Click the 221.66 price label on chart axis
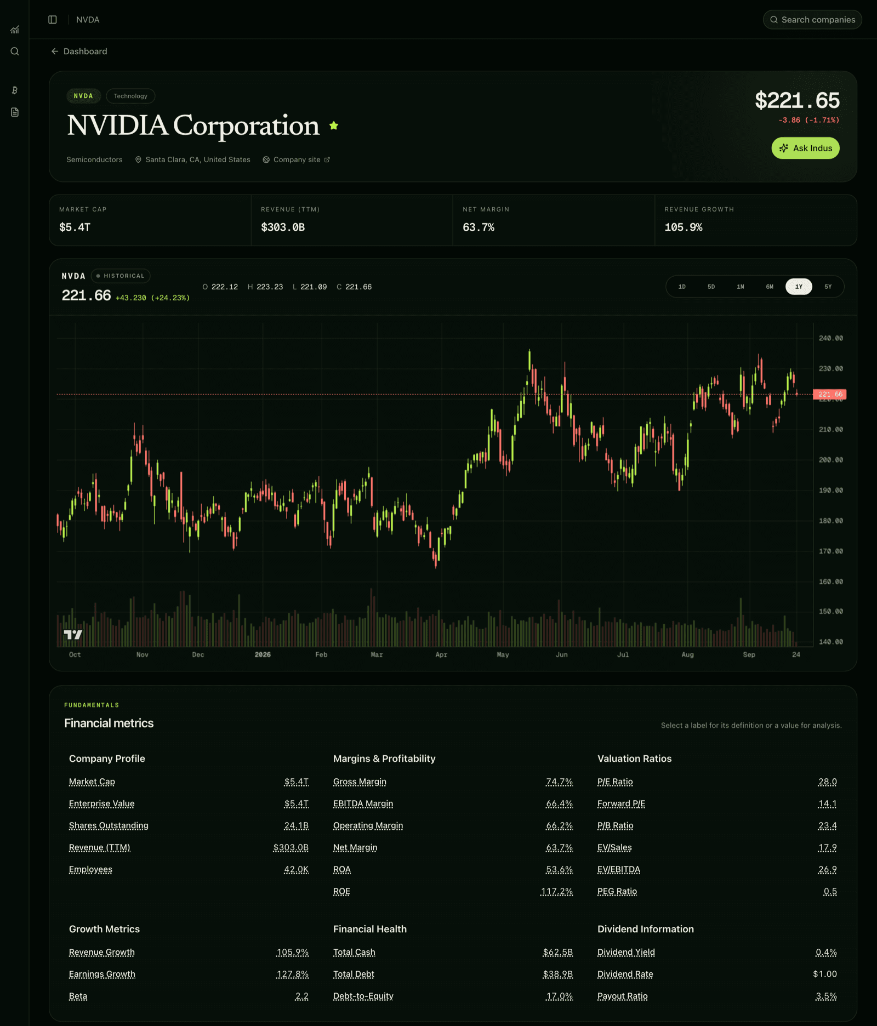The height and width of the screenshot is (1026, 877). click(830, 395)
